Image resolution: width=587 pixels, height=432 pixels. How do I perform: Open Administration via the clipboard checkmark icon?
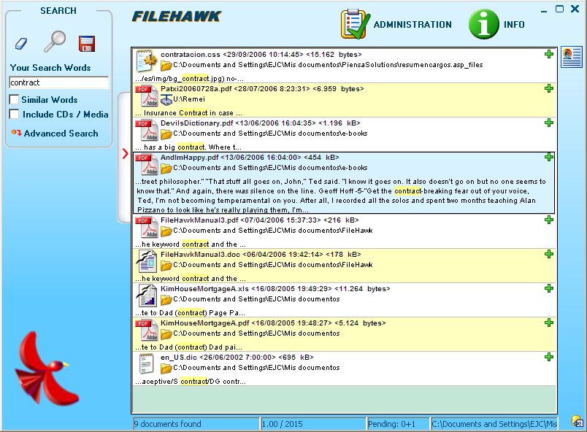pos(355,24)
